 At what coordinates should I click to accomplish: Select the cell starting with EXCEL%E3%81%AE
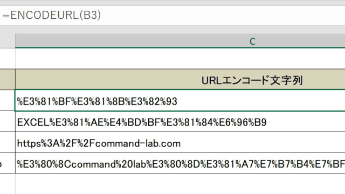(180, 121)
